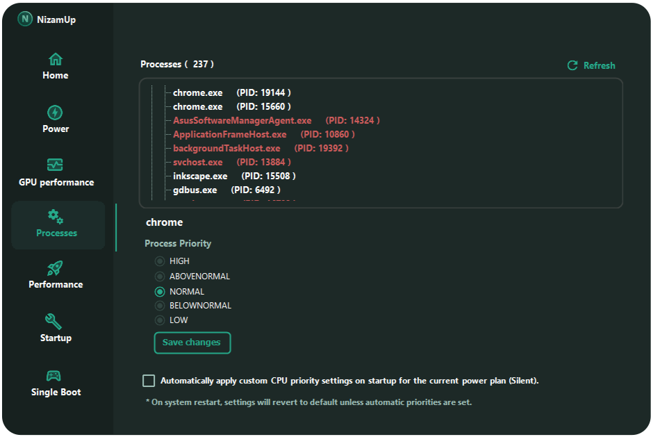Select AsusSoftwareManagerAgent.exe process

242,120
